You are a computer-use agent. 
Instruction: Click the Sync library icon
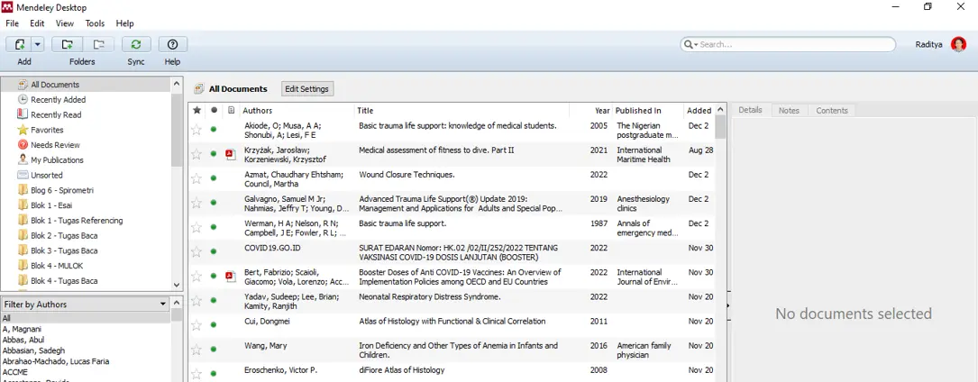(x=136, y=44)
